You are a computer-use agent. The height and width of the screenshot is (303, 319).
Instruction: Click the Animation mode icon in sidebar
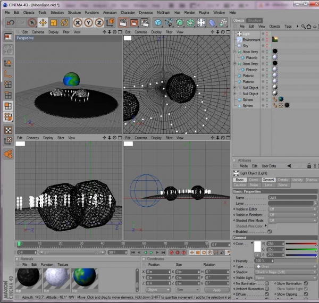8,154
